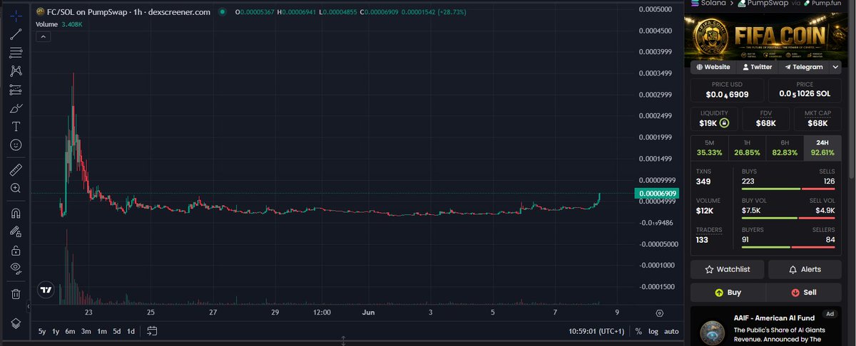
Task: Open the AAIF American AI Fund ad
Action: click(x=766, y=327)
